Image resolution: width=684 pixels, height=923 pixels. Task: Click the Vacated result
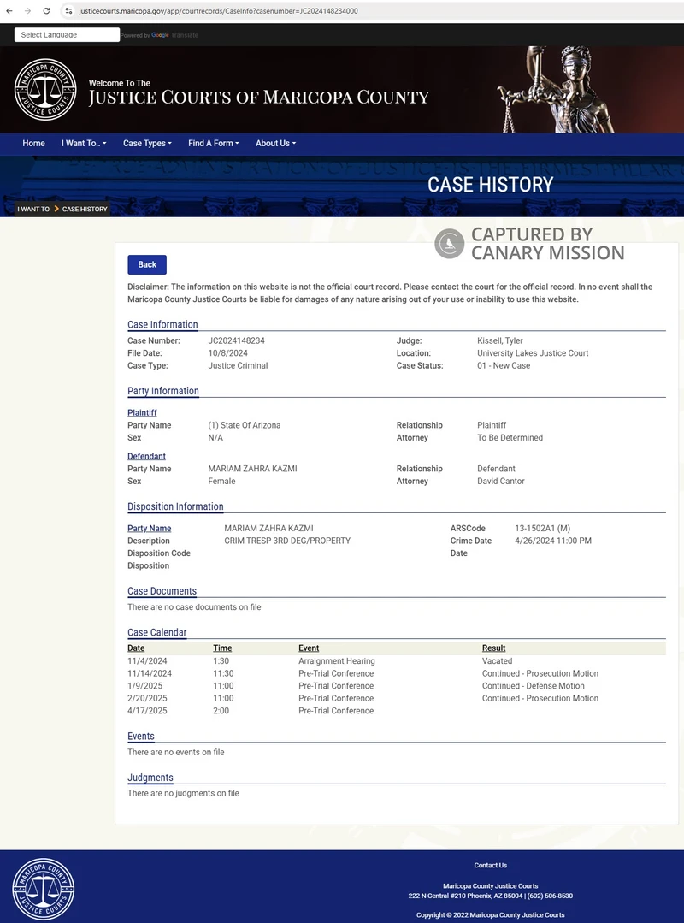click(497, 661)
